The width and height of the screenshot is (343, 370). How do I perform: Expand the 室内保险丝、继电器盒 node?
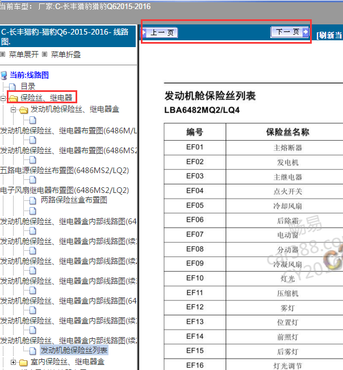click(13, 362)
